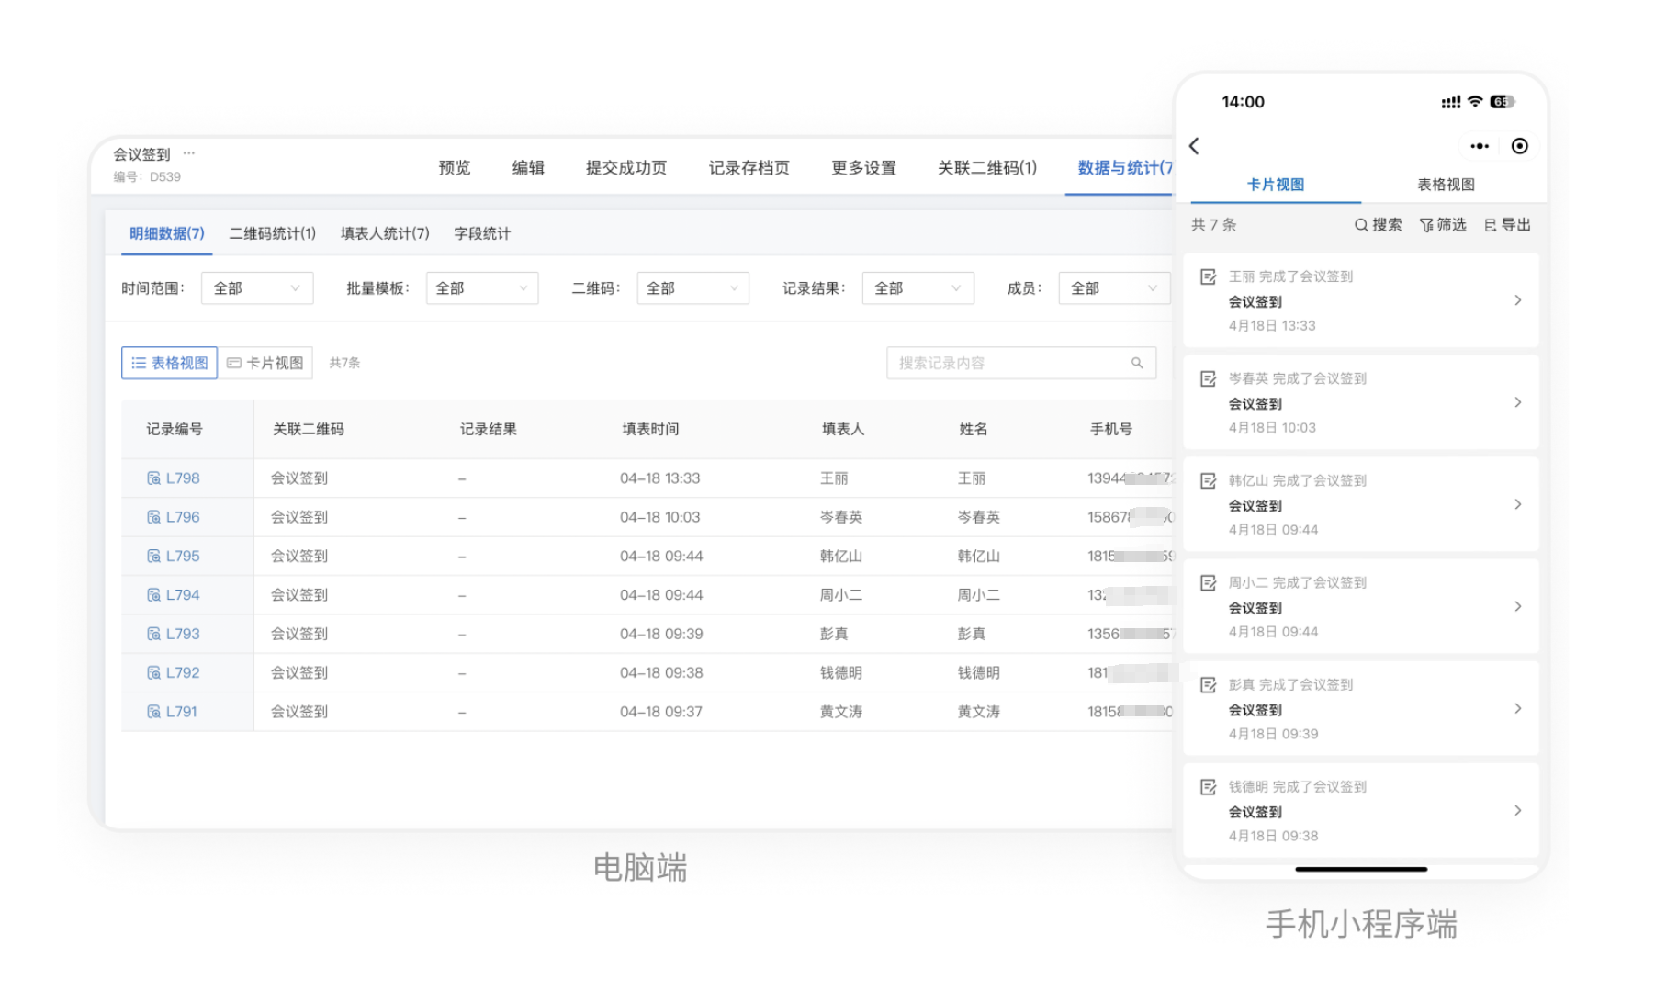Select the 字段统计 sub-tab
The width and height of the screenshot is (1655, 1002).
coord(482,233)
